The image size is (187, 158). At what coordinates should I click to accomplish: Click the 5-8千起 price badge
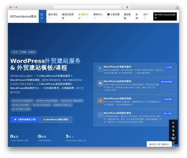pos(168,67)
